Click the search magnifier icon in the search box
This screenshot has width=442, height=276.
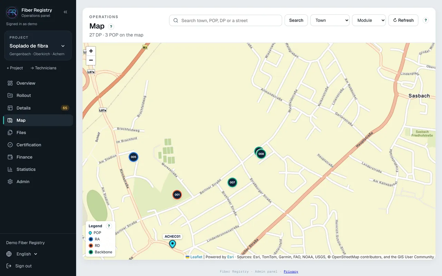pyautogui.click(x=176, y=20)
